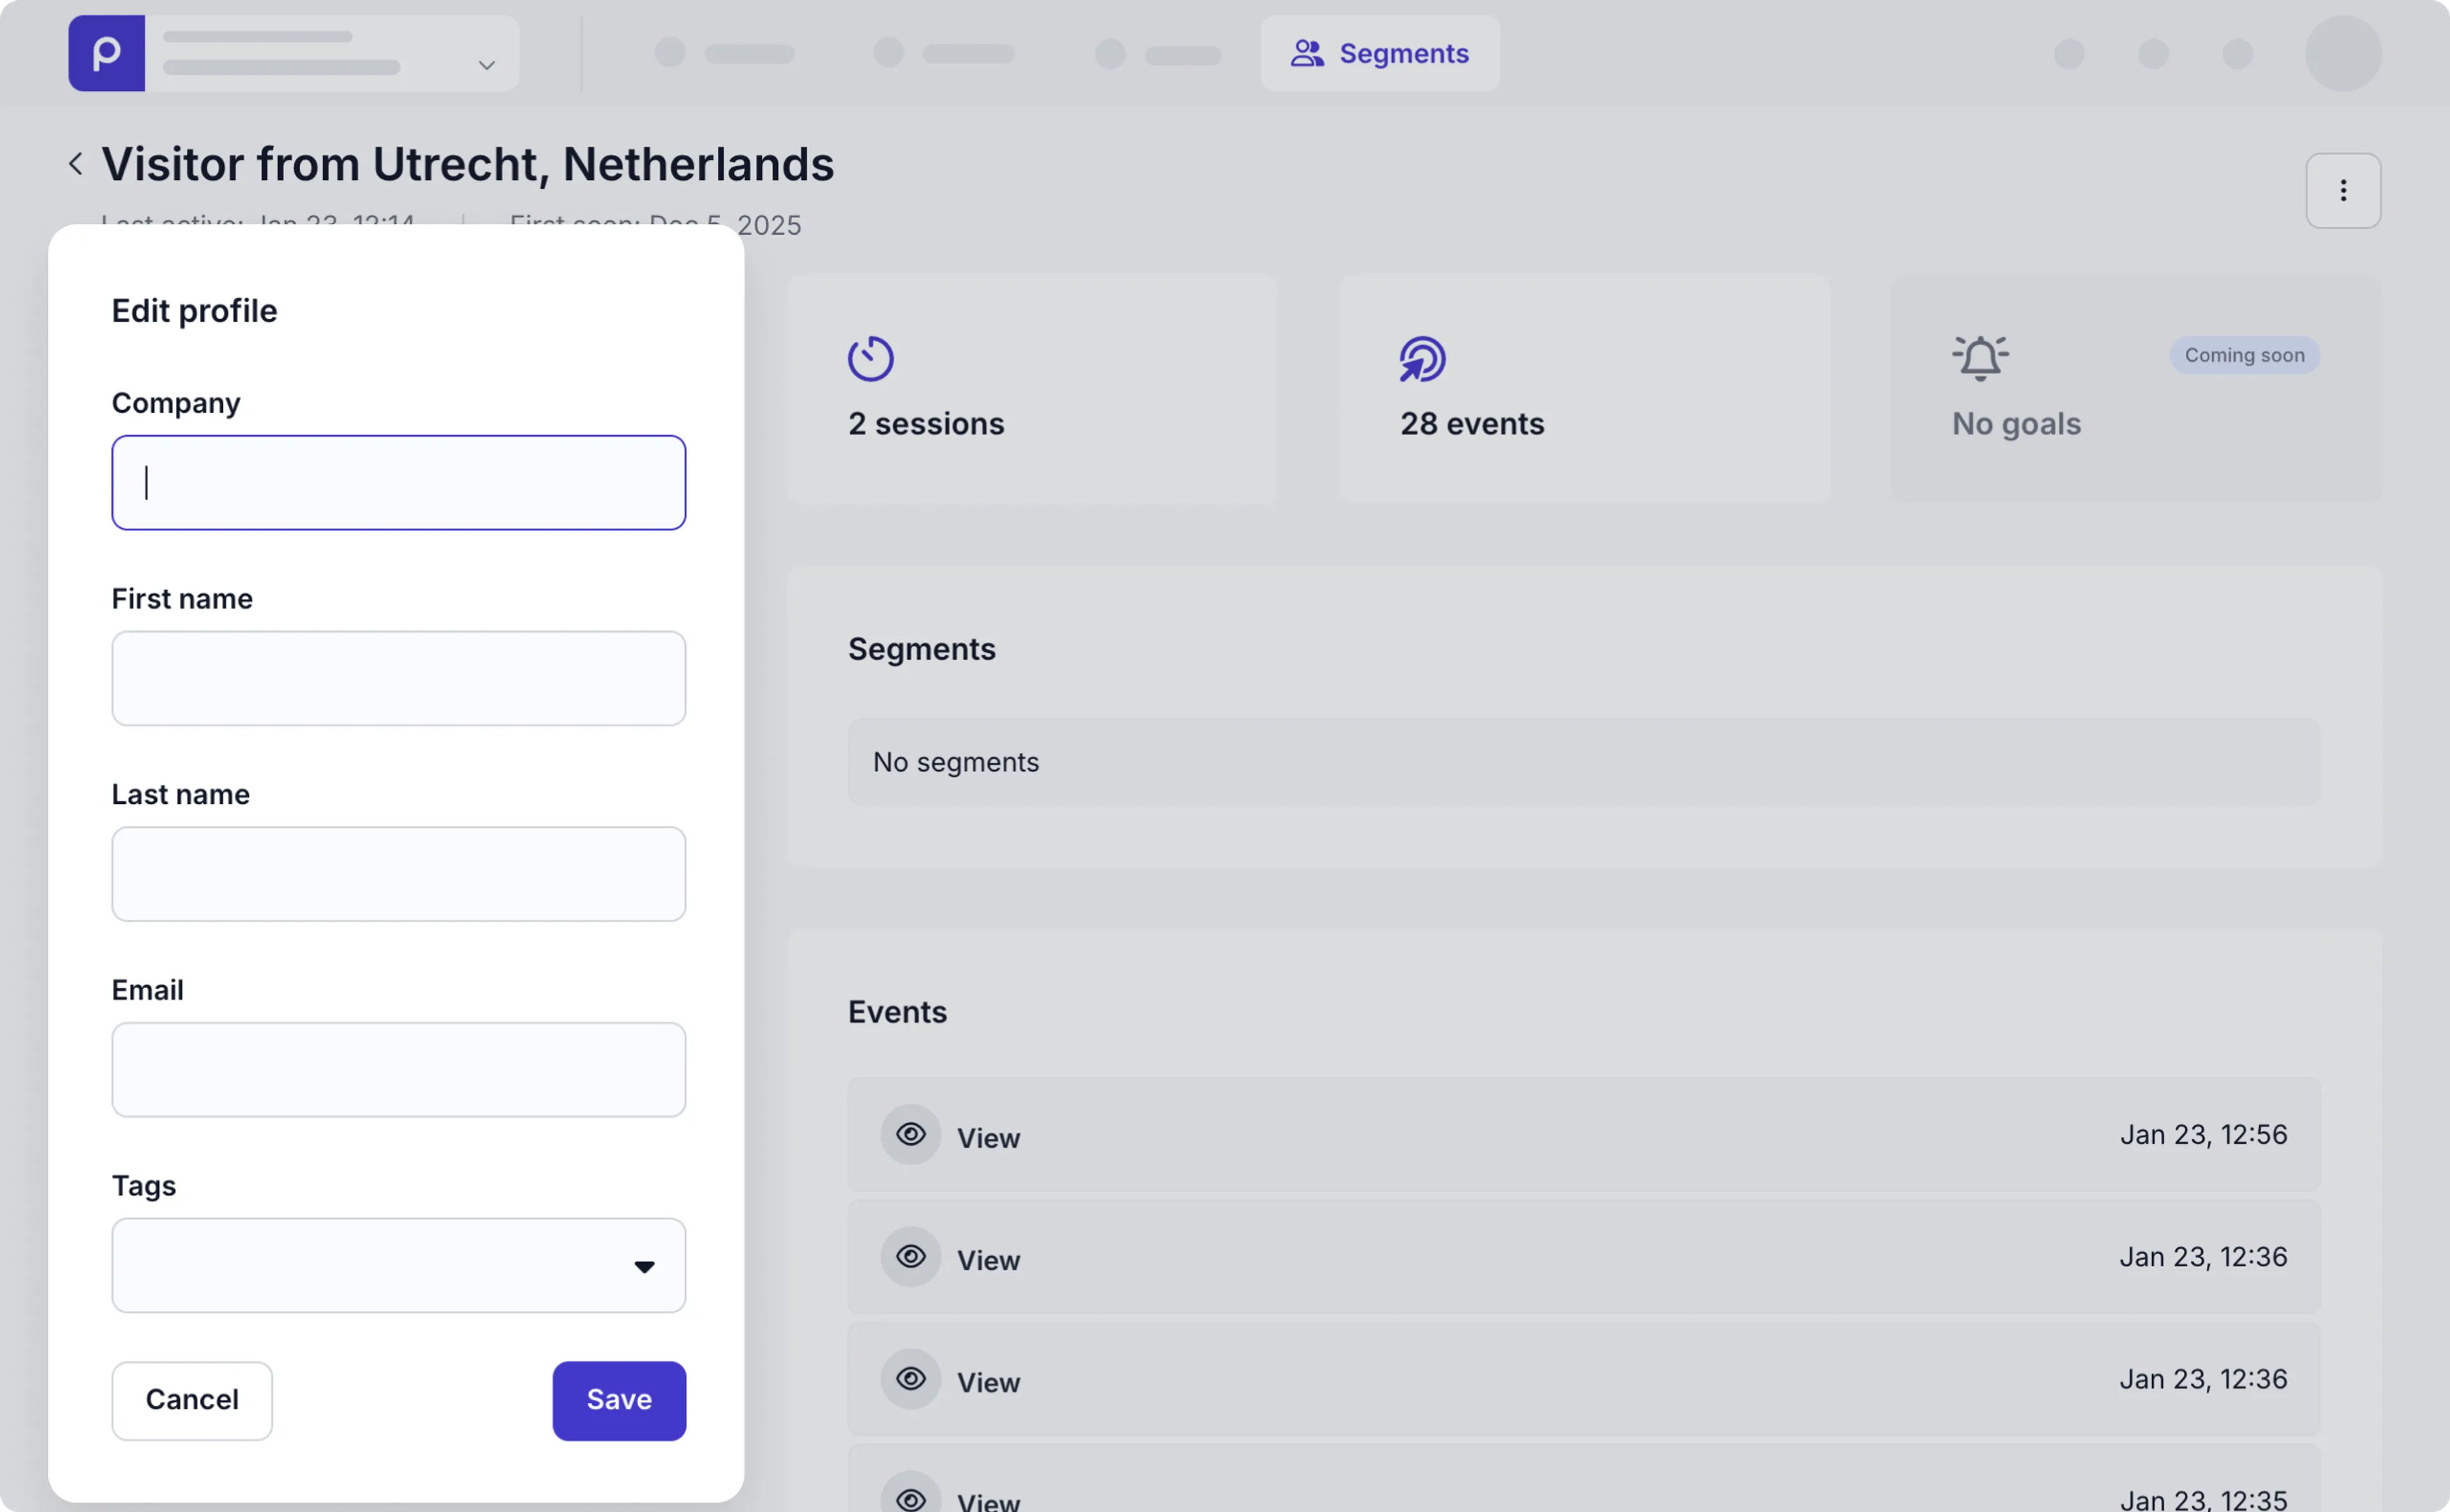Click into the Email input field
The image size is (2450, 1512).
pyautogui.click(x=398, y=1069)
